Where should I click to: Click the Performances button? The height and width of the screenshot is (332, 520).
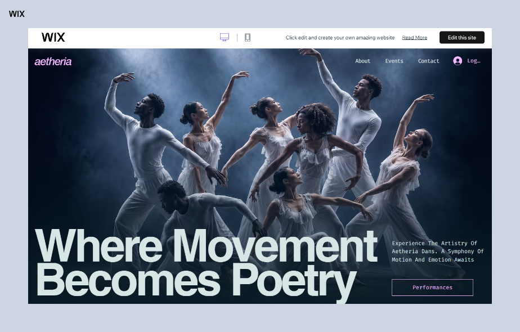(x=432, y=287)
